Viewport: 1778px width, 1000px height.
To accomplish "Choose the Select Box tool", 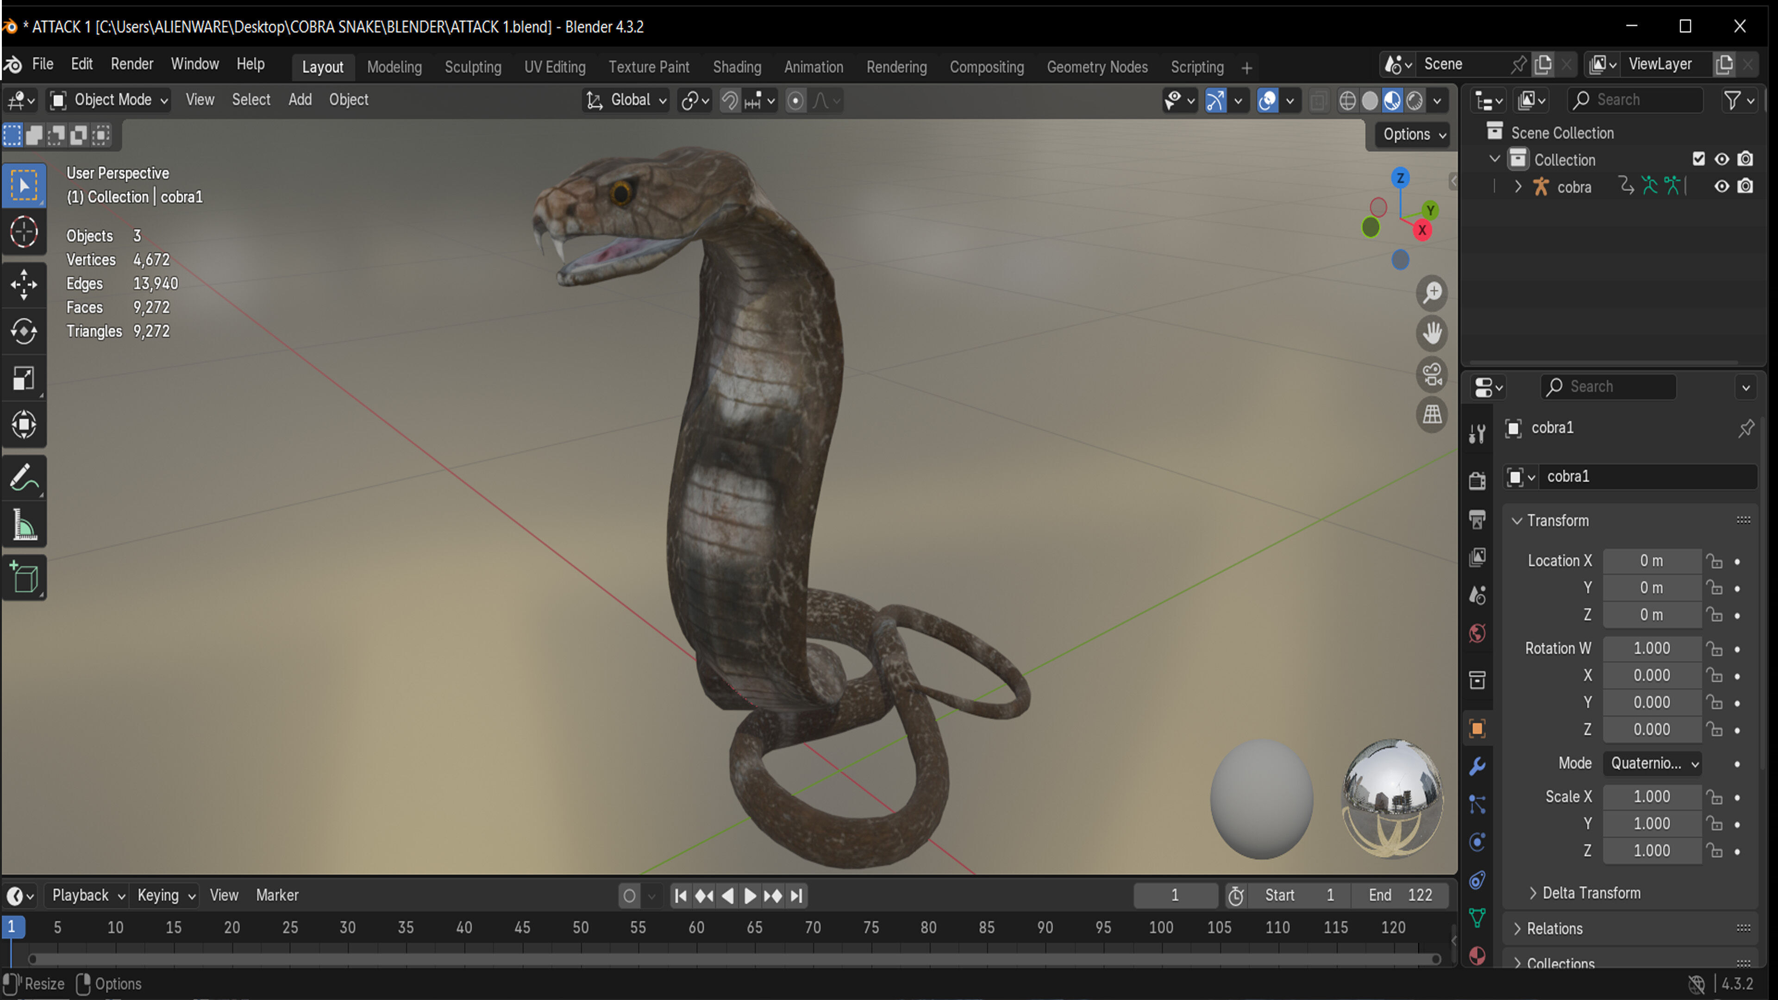I will (x=24, y=185).
